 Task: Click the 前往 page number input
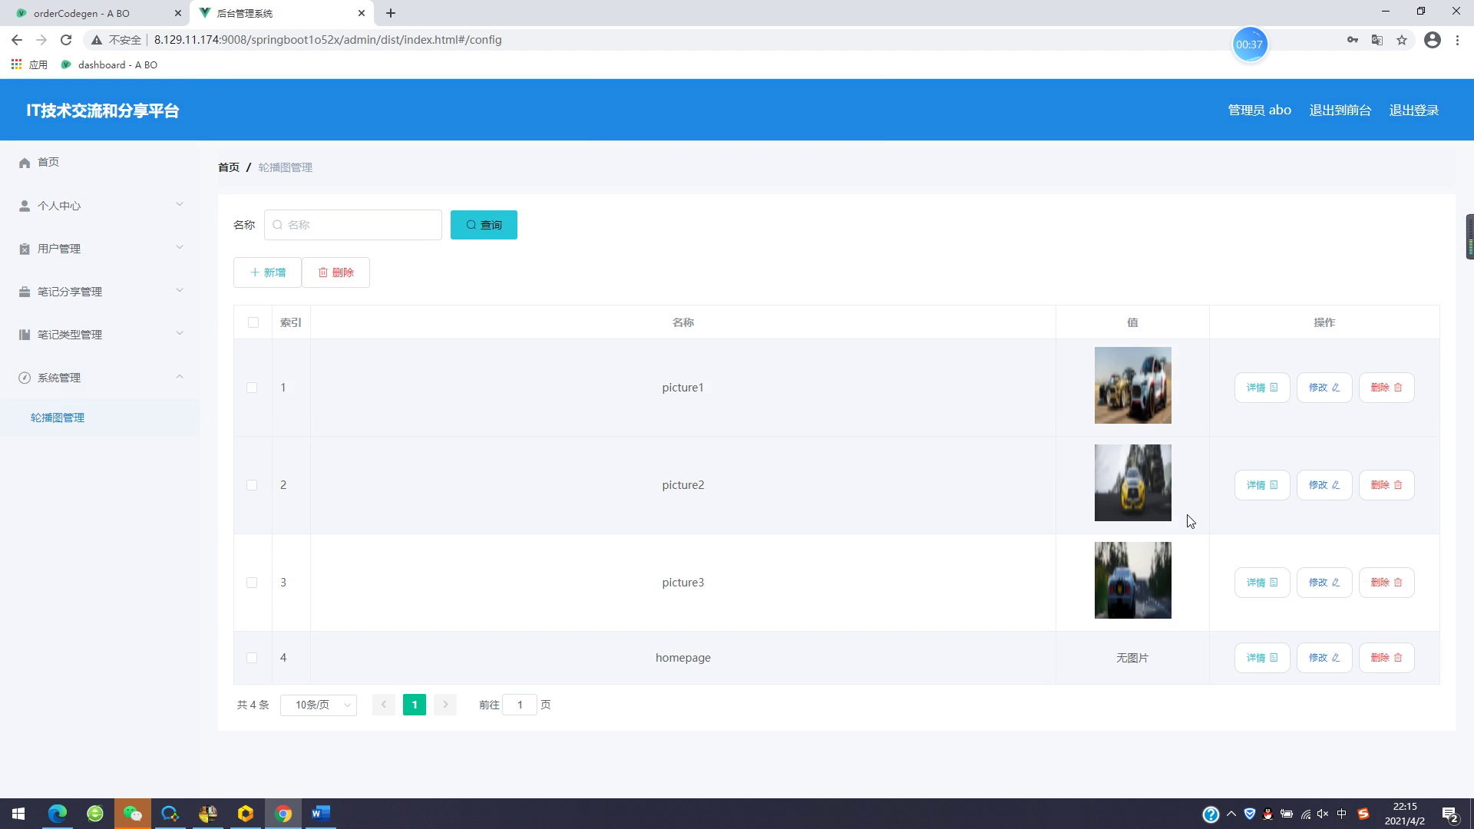(520, 705)
